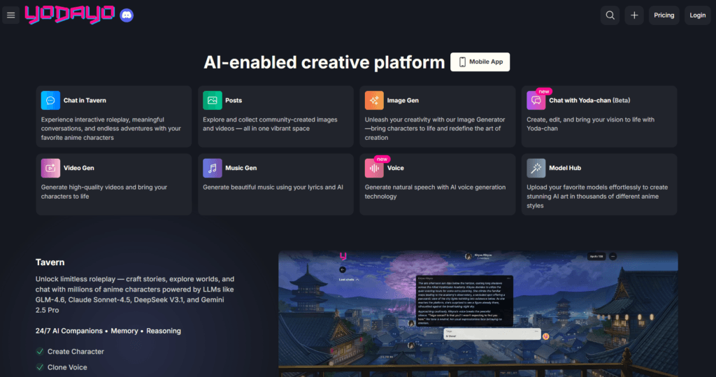Click the phone icon in Mobile App button
Screen dimensions: 716x377
click(x=462, y=62)
